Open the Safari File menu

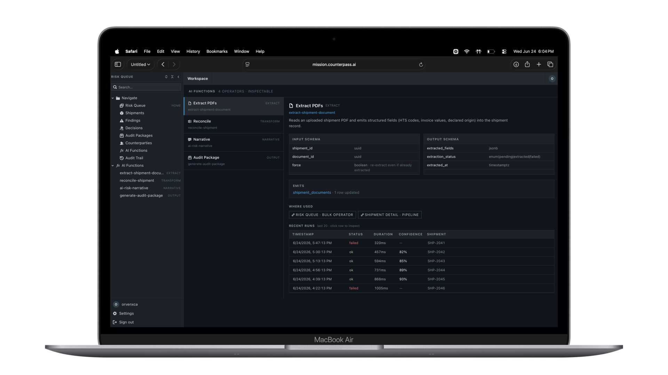click(x=147, y=51)
